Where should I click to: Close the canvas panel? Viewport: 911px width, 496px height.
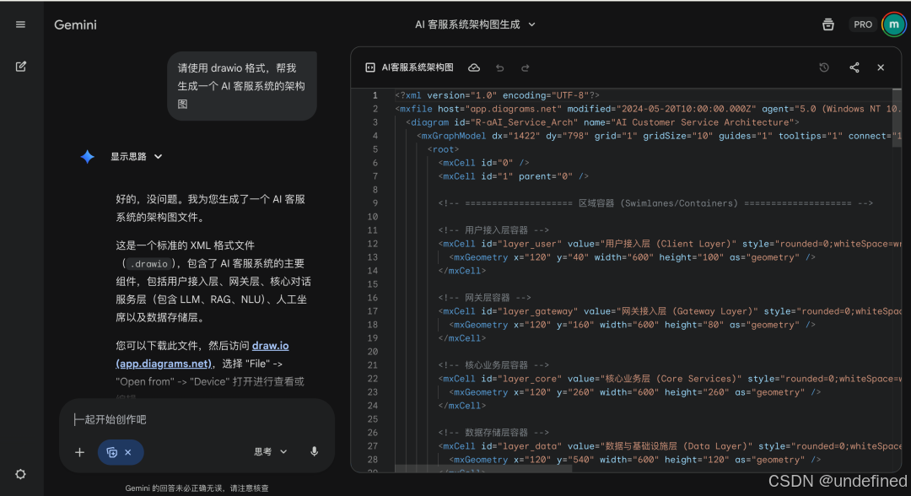pos(881,67)
